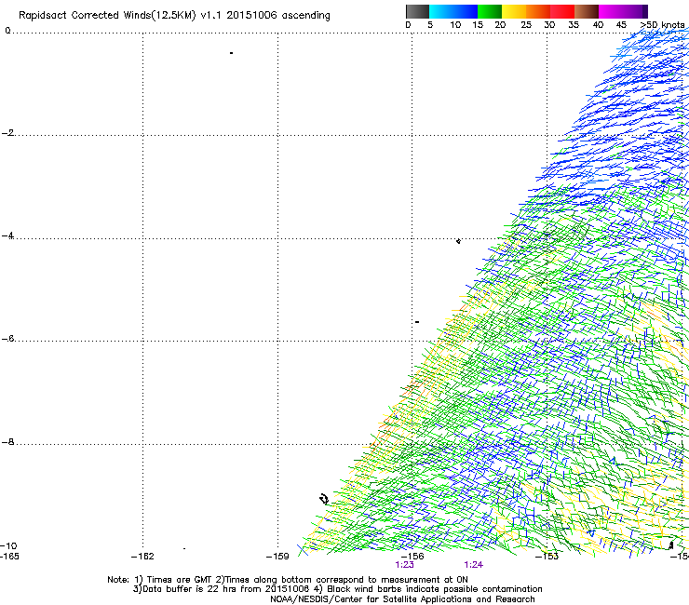This screenshot has width=689, height=605.
Task: Click the '-156' longitude axis label
Action: click(x=412, y=557)
